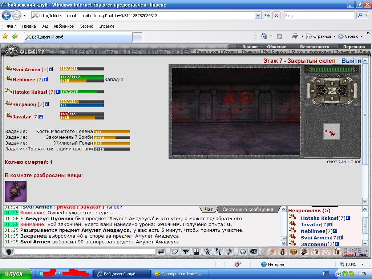Open info icon beside Hataka Kakasi in party
The image size is (372, 279).
tap(57, 92)
